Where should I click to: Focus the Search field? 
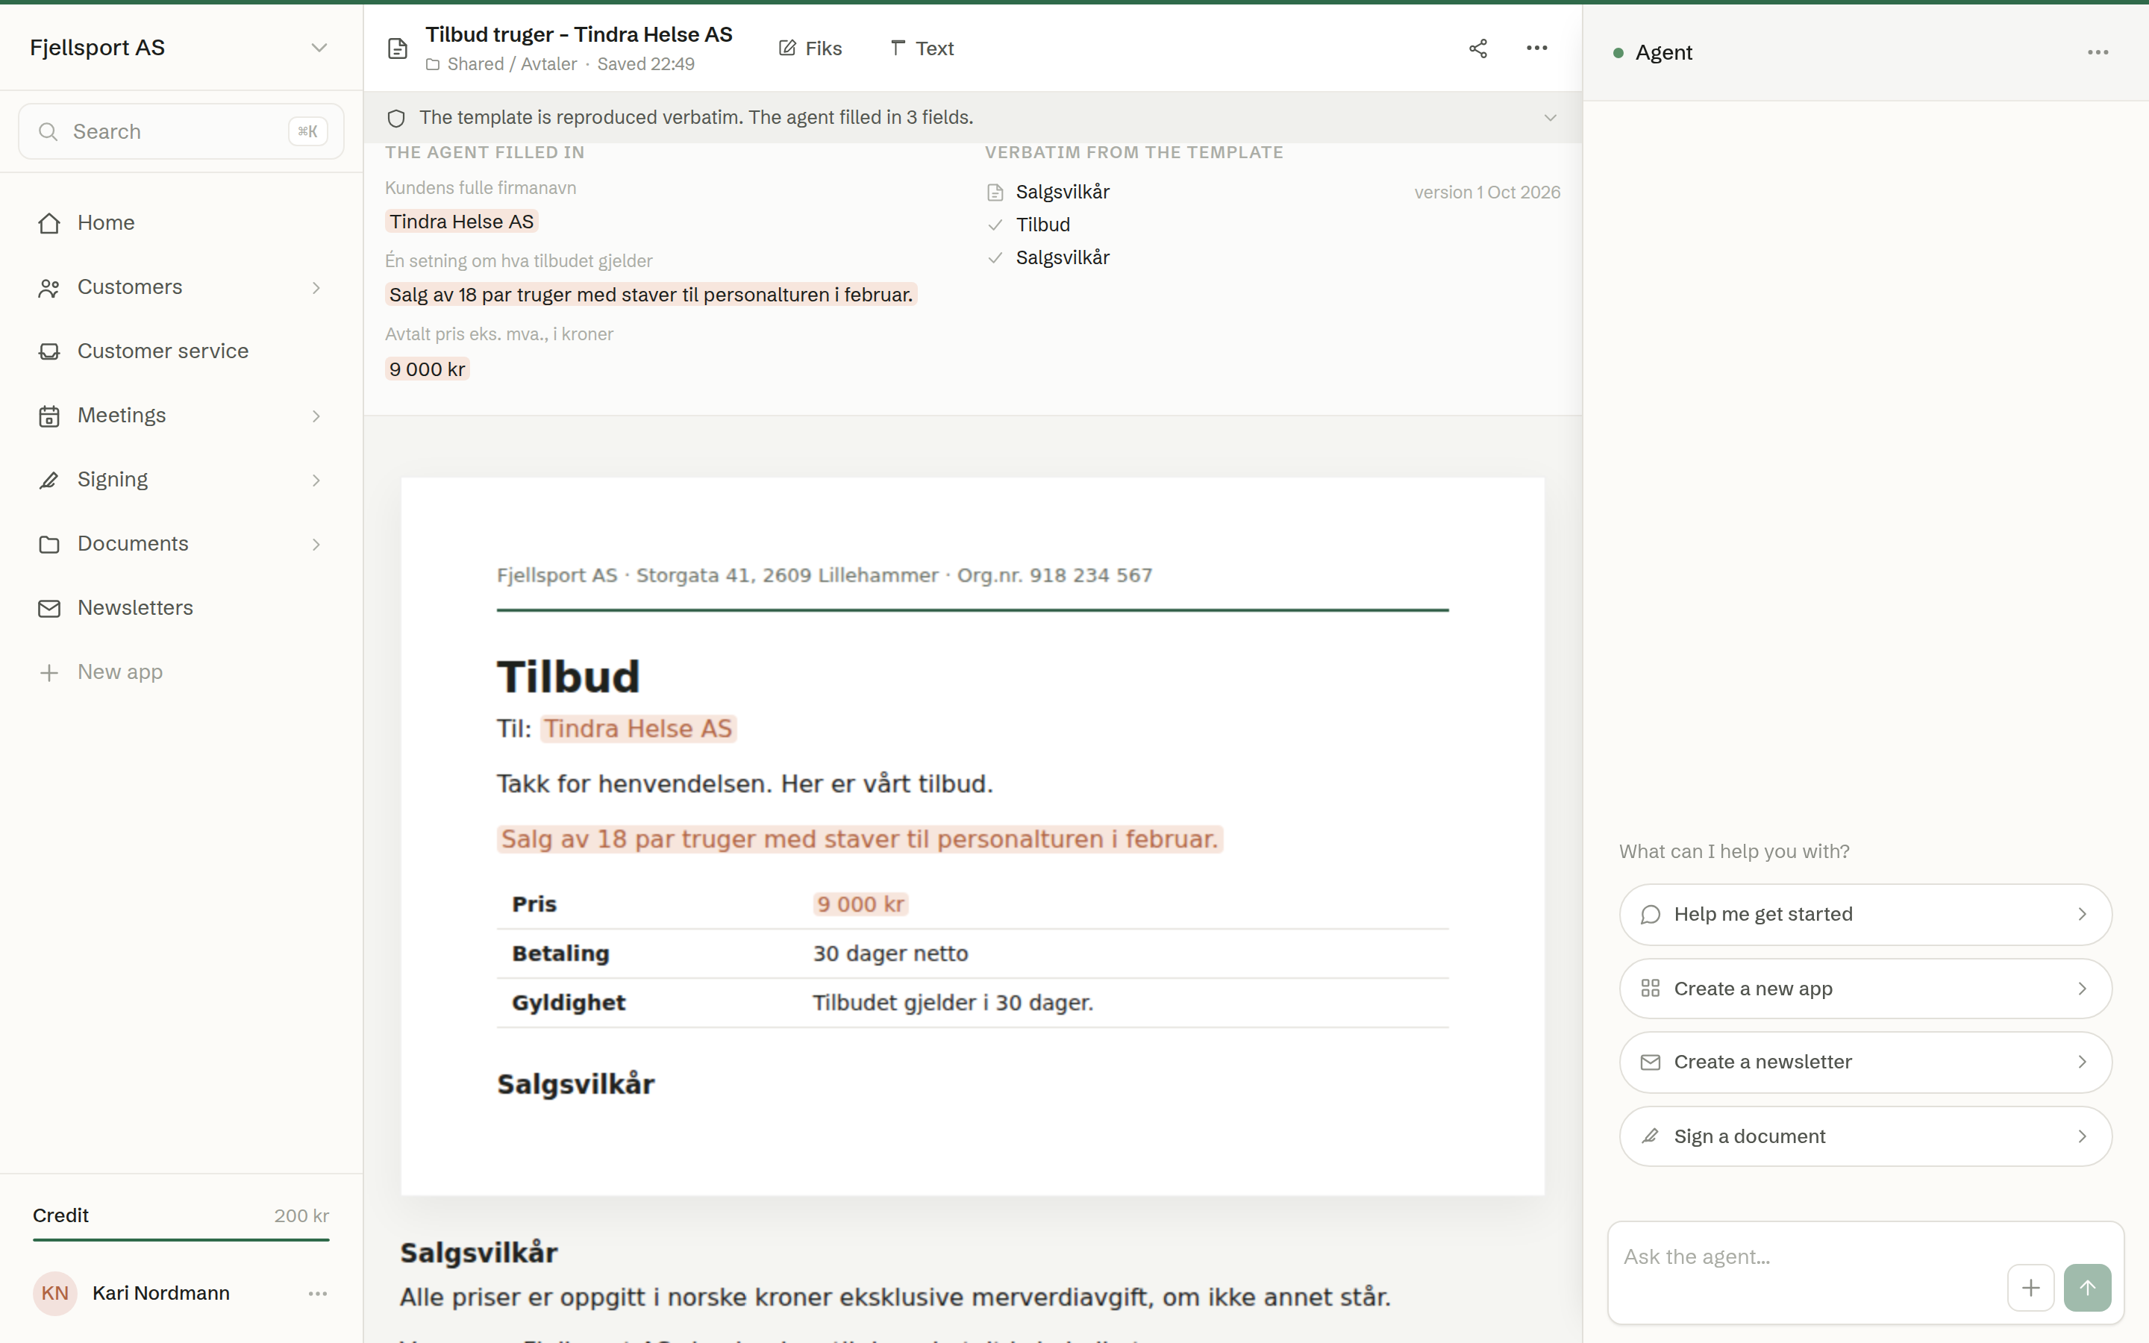coord(181,131)
